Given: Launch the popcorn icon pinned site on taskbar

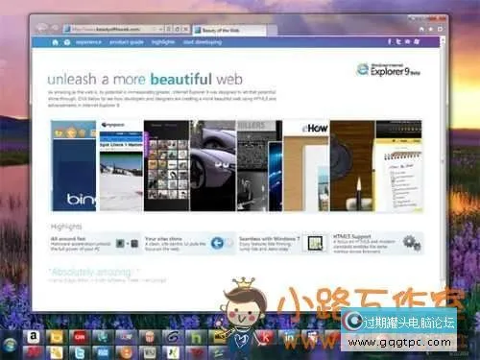Looking at the screenshot, I should (x=149, y=337).
